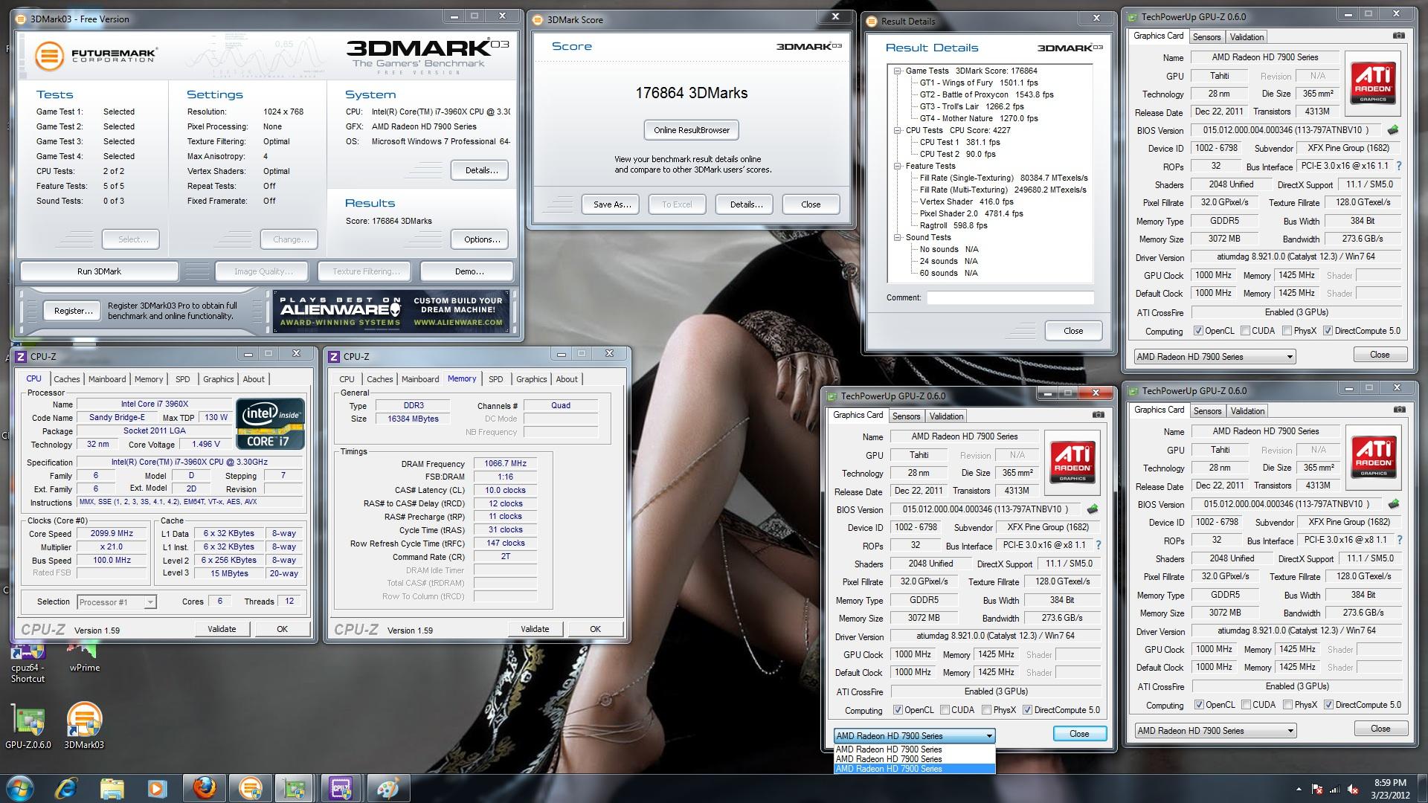The image size is (1428, 803).
Task: Click the Run 3DMark button
Action: point(99,271)
